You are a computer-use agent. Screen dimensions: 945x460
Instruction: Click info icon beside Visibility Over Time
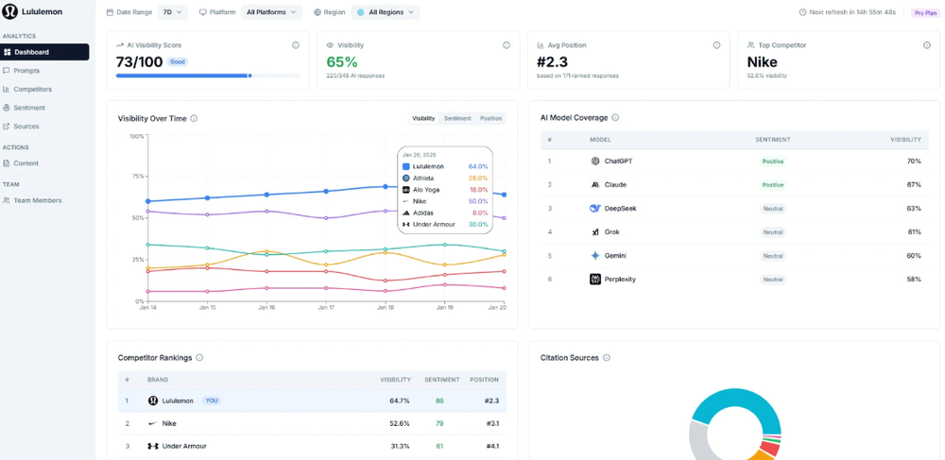point(194,119)
